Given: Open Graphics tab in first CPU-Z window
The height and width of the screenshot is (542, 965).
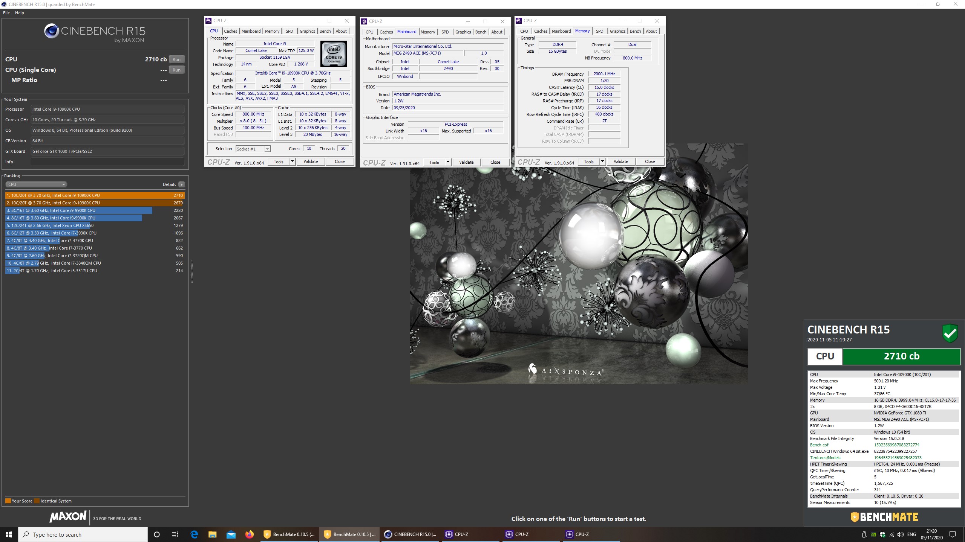Looking at the screenshot, I should (x=307, y=31).
